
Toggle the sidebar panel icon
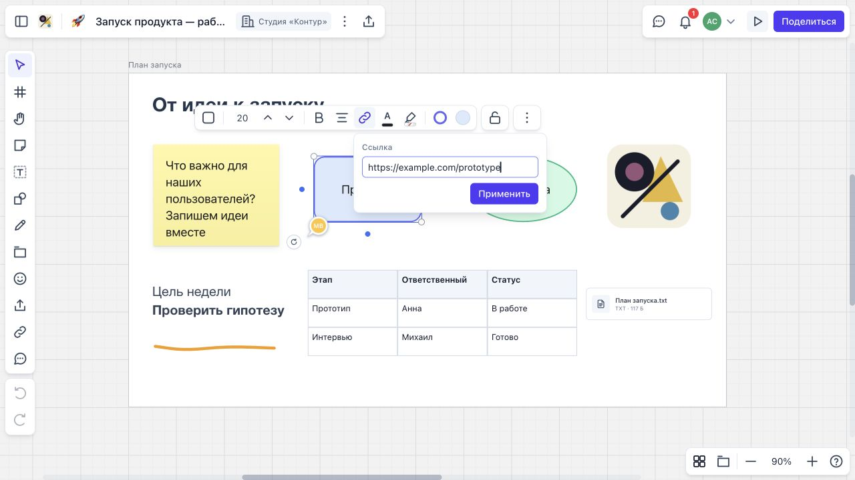[21, 21]
